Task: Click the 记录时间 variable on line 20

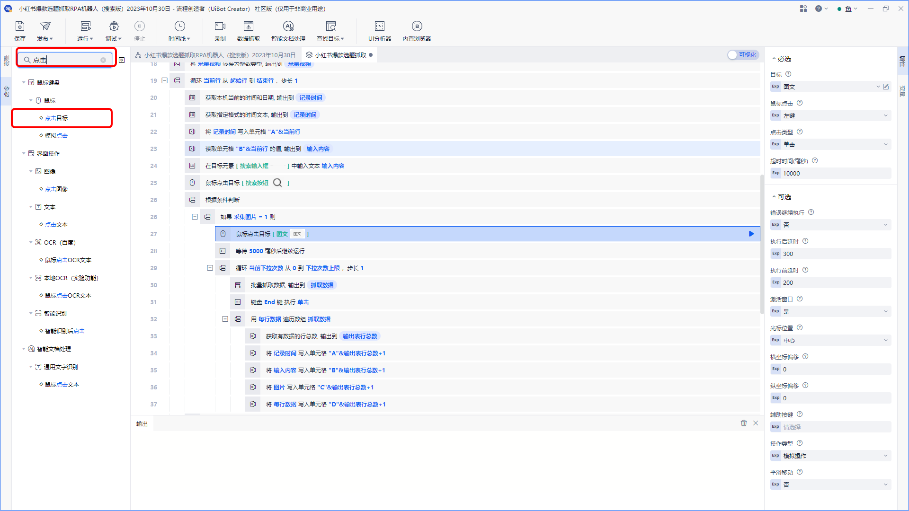Action: 311,97
